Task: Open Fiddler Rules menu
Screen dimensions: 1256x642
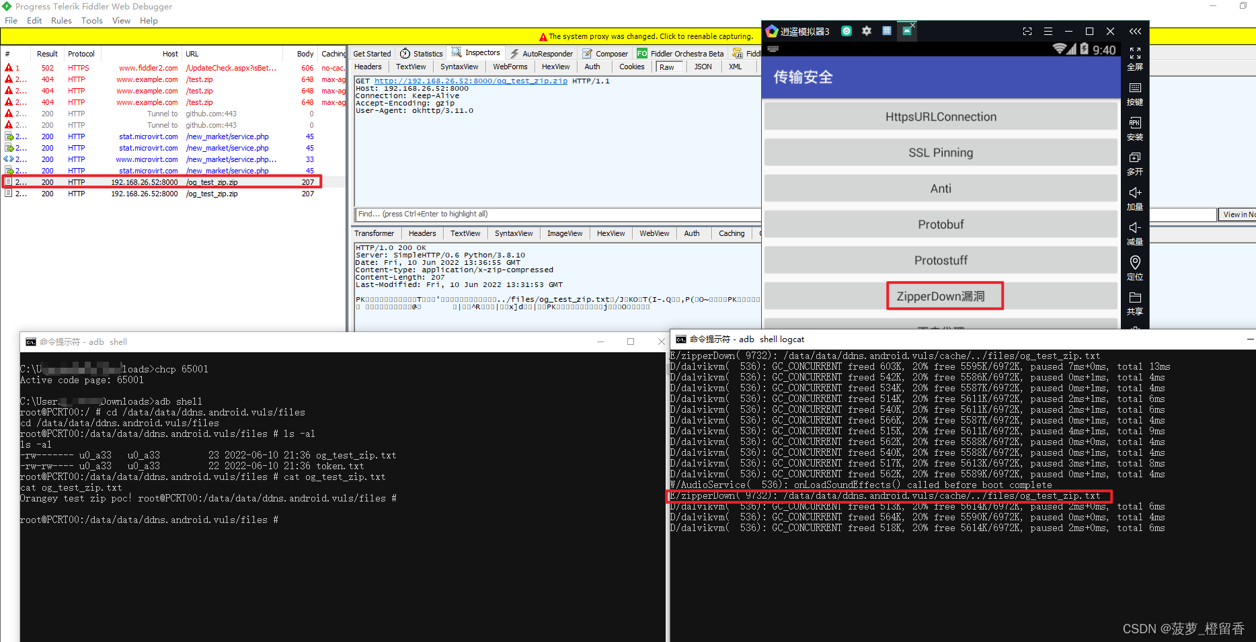Action: pos(61,20)
